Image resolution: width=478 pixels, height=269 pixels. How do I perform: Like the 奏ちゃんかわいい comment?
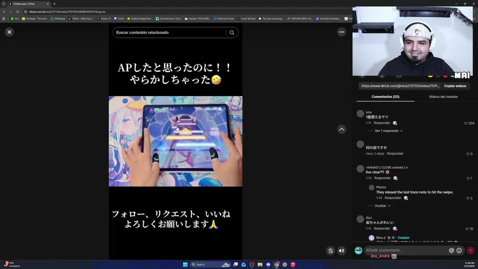click(x=469, y=229)
